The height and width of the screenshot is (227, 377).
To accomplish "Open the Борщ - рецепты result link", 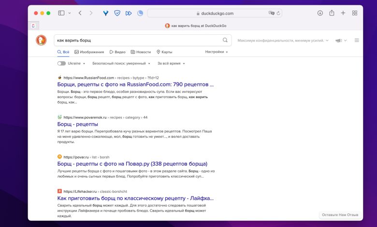I will click(x=77, y=124).
